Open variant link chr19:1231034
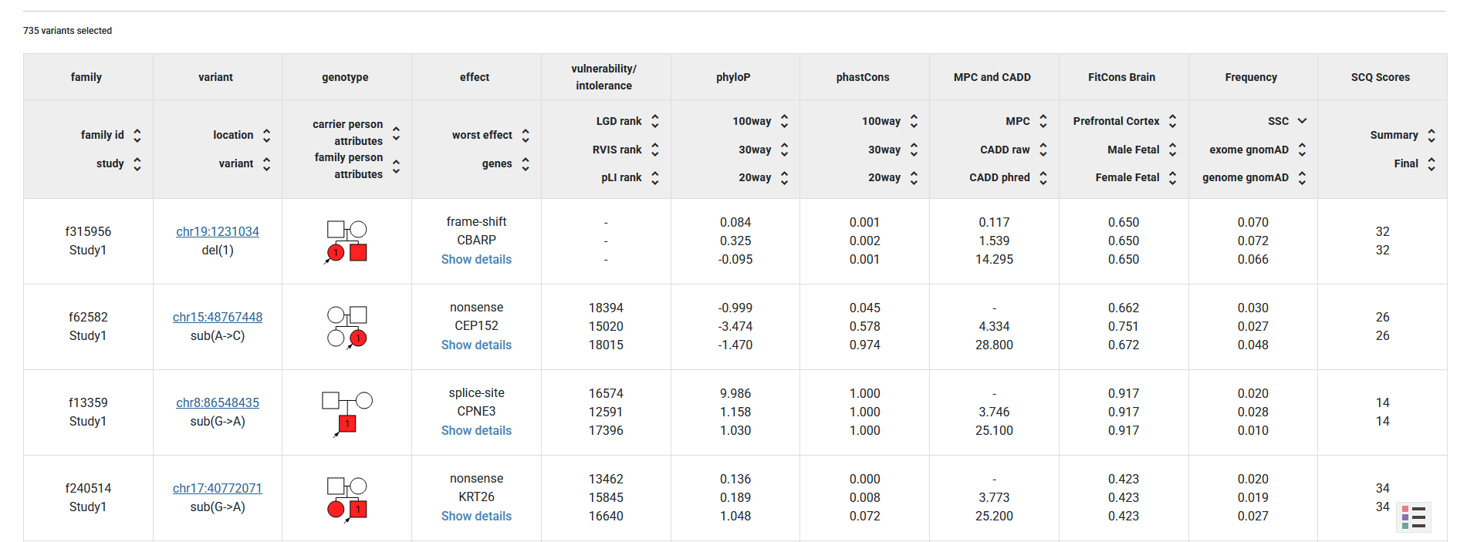 point(218,231)
